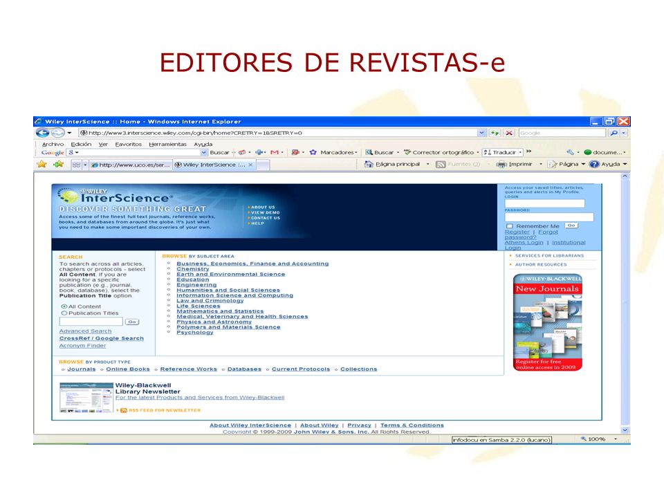Click the search text field in Search panel
The height and width of the screenshot is (498, 664).
pos(91,322)
